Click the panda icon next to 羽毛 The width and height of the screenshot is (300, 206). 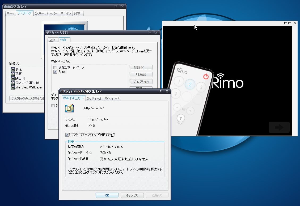13,69
